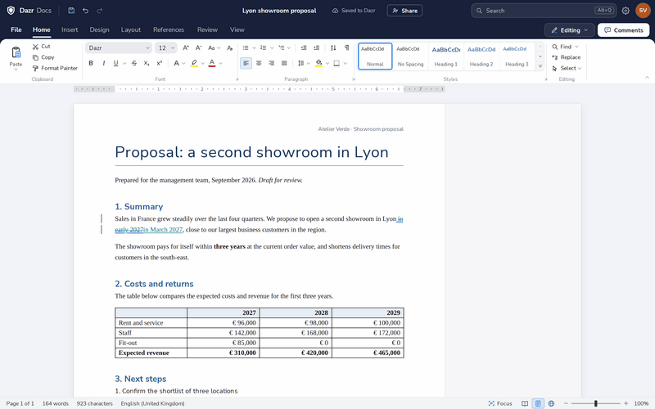Click the zoom slider handle
This screenshot has width=655, height=409.
tap(596, 403)
